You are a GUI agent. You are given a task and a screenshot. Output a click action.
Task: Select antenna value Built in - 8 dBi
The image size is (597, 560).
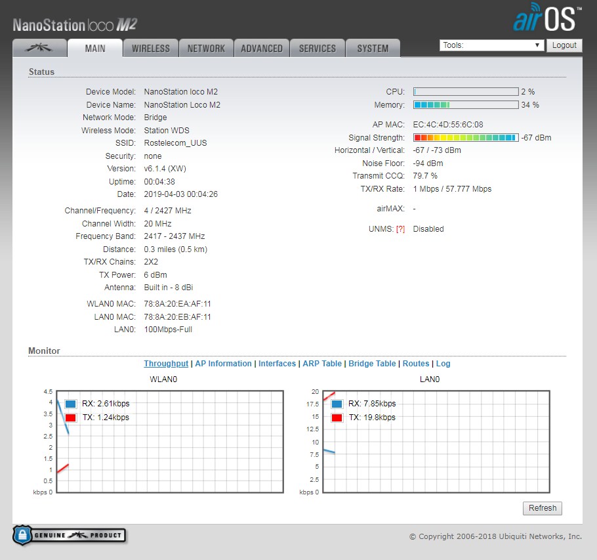coord(169,288)
